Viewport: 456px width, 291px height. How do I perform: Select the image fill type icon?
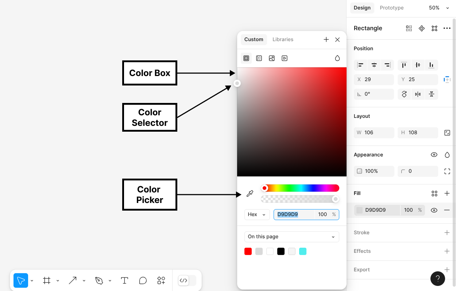tap(272, 58)
